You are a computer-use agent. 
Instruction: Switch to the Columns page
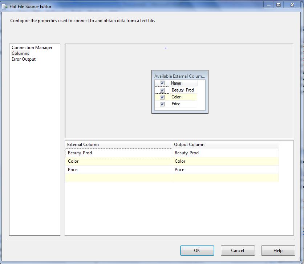(20, 53)
